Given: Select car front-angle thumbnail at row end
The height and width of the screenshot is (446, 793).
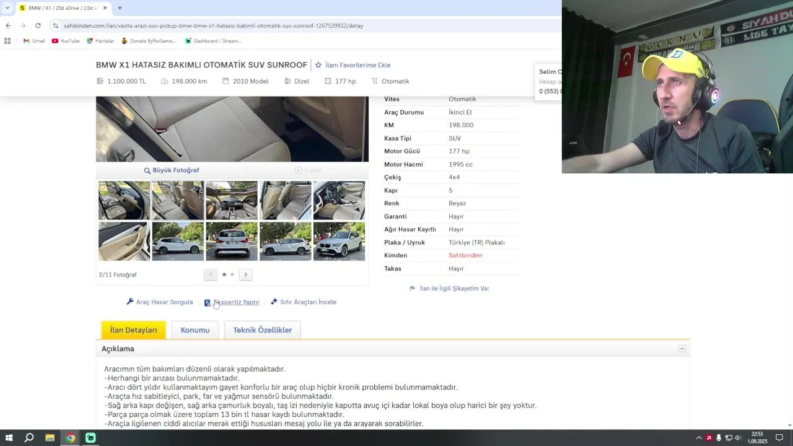Looking at the screenshot, I should click(x=339, y=242).
